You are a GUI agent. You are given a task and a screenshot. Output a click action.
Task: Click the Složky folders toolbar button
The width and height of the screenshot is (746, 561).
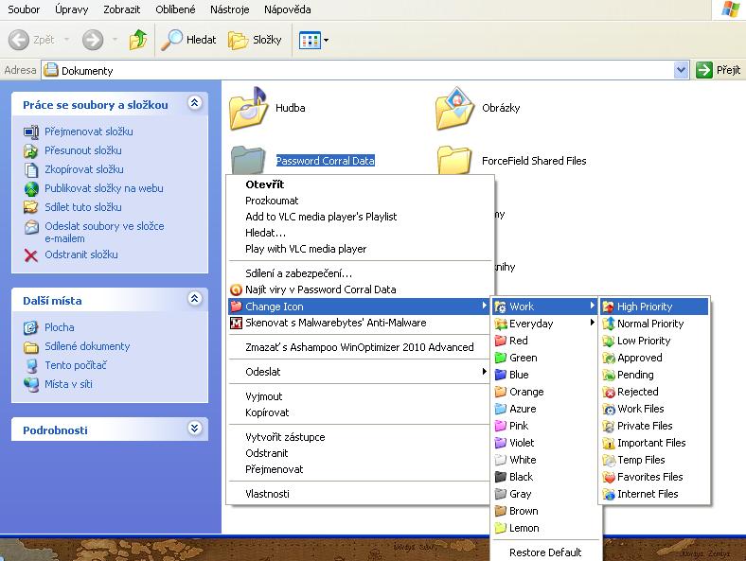pos(256,40)
